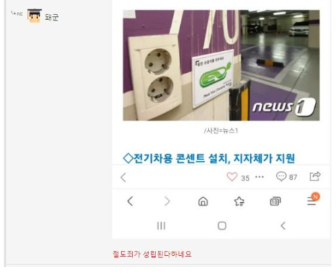Tap the Android recent apps button

coord(161,226)
